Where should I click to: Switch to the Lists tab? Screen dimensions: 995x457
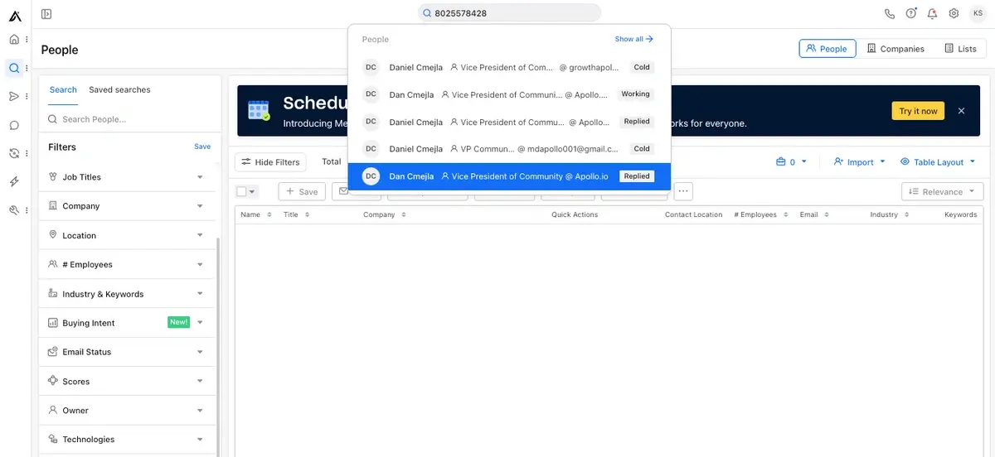tap(961, 49)
